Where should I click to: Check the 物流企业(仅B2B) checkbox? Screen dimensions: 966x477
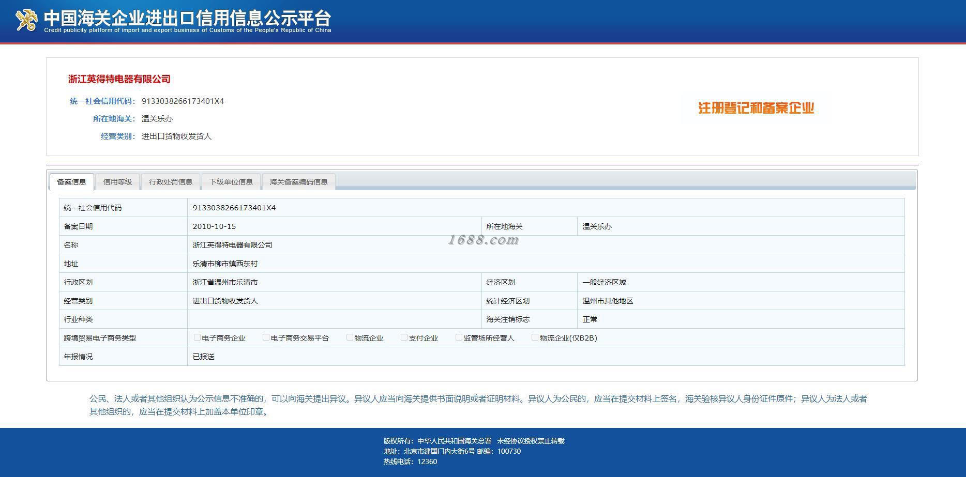pos(535,337)
